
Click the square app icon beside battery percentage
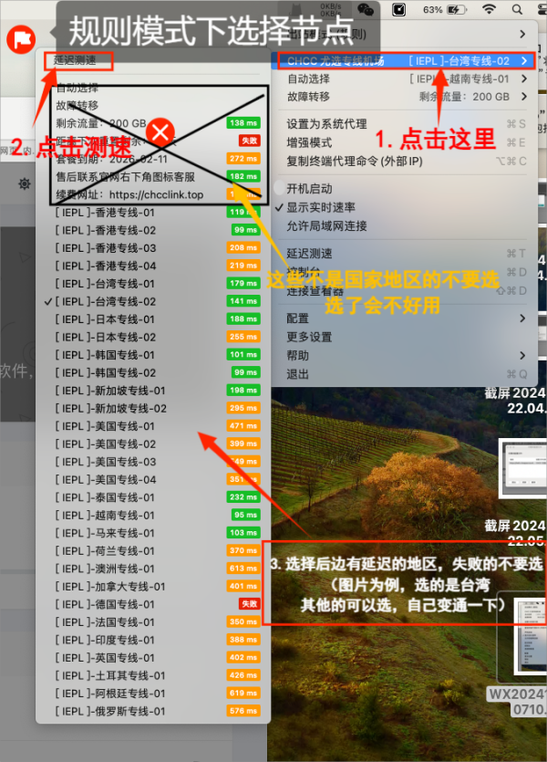tap(399, 9)
